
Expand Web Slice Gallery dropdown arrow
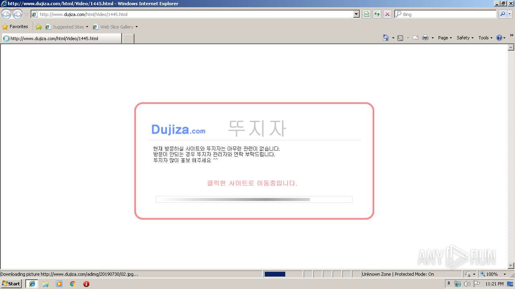point(136,27)
